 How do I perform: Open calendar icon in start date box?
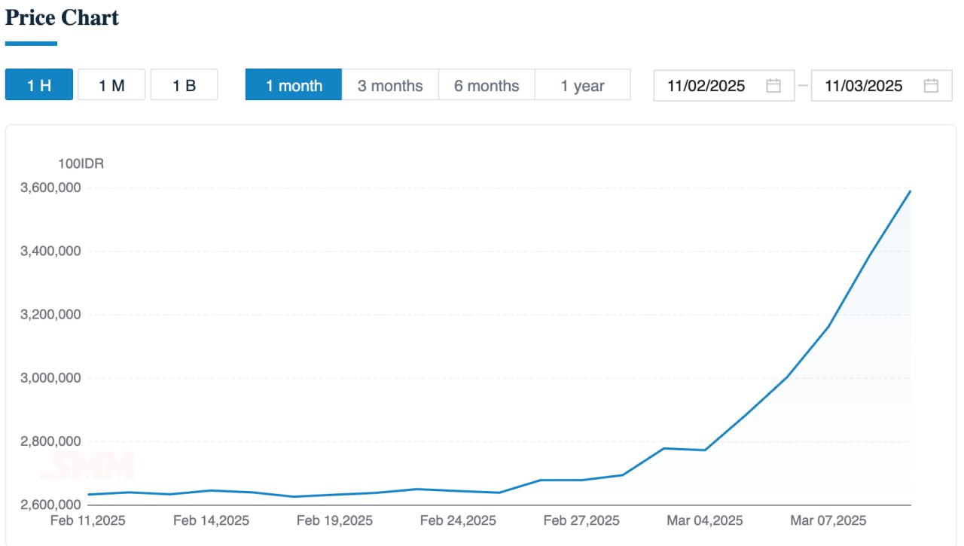(773, 86)
